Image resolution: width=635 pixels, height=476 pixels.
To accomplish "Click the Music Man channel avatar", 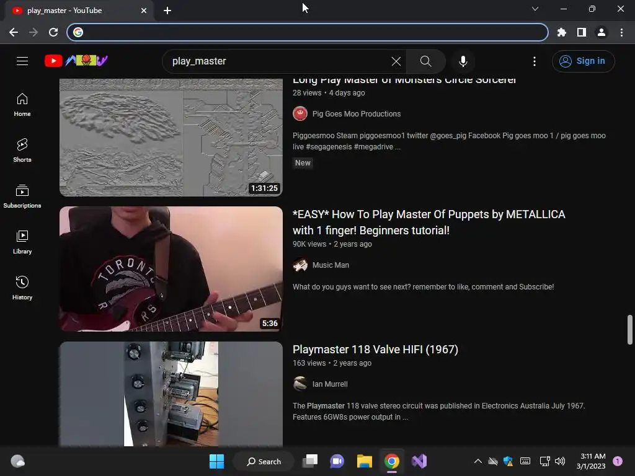I will tap(300, 265).
